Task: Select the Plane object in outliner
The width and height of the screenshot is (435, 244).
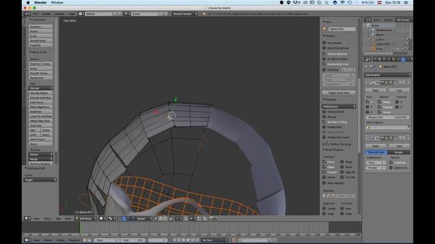Action: coord(379,49)
